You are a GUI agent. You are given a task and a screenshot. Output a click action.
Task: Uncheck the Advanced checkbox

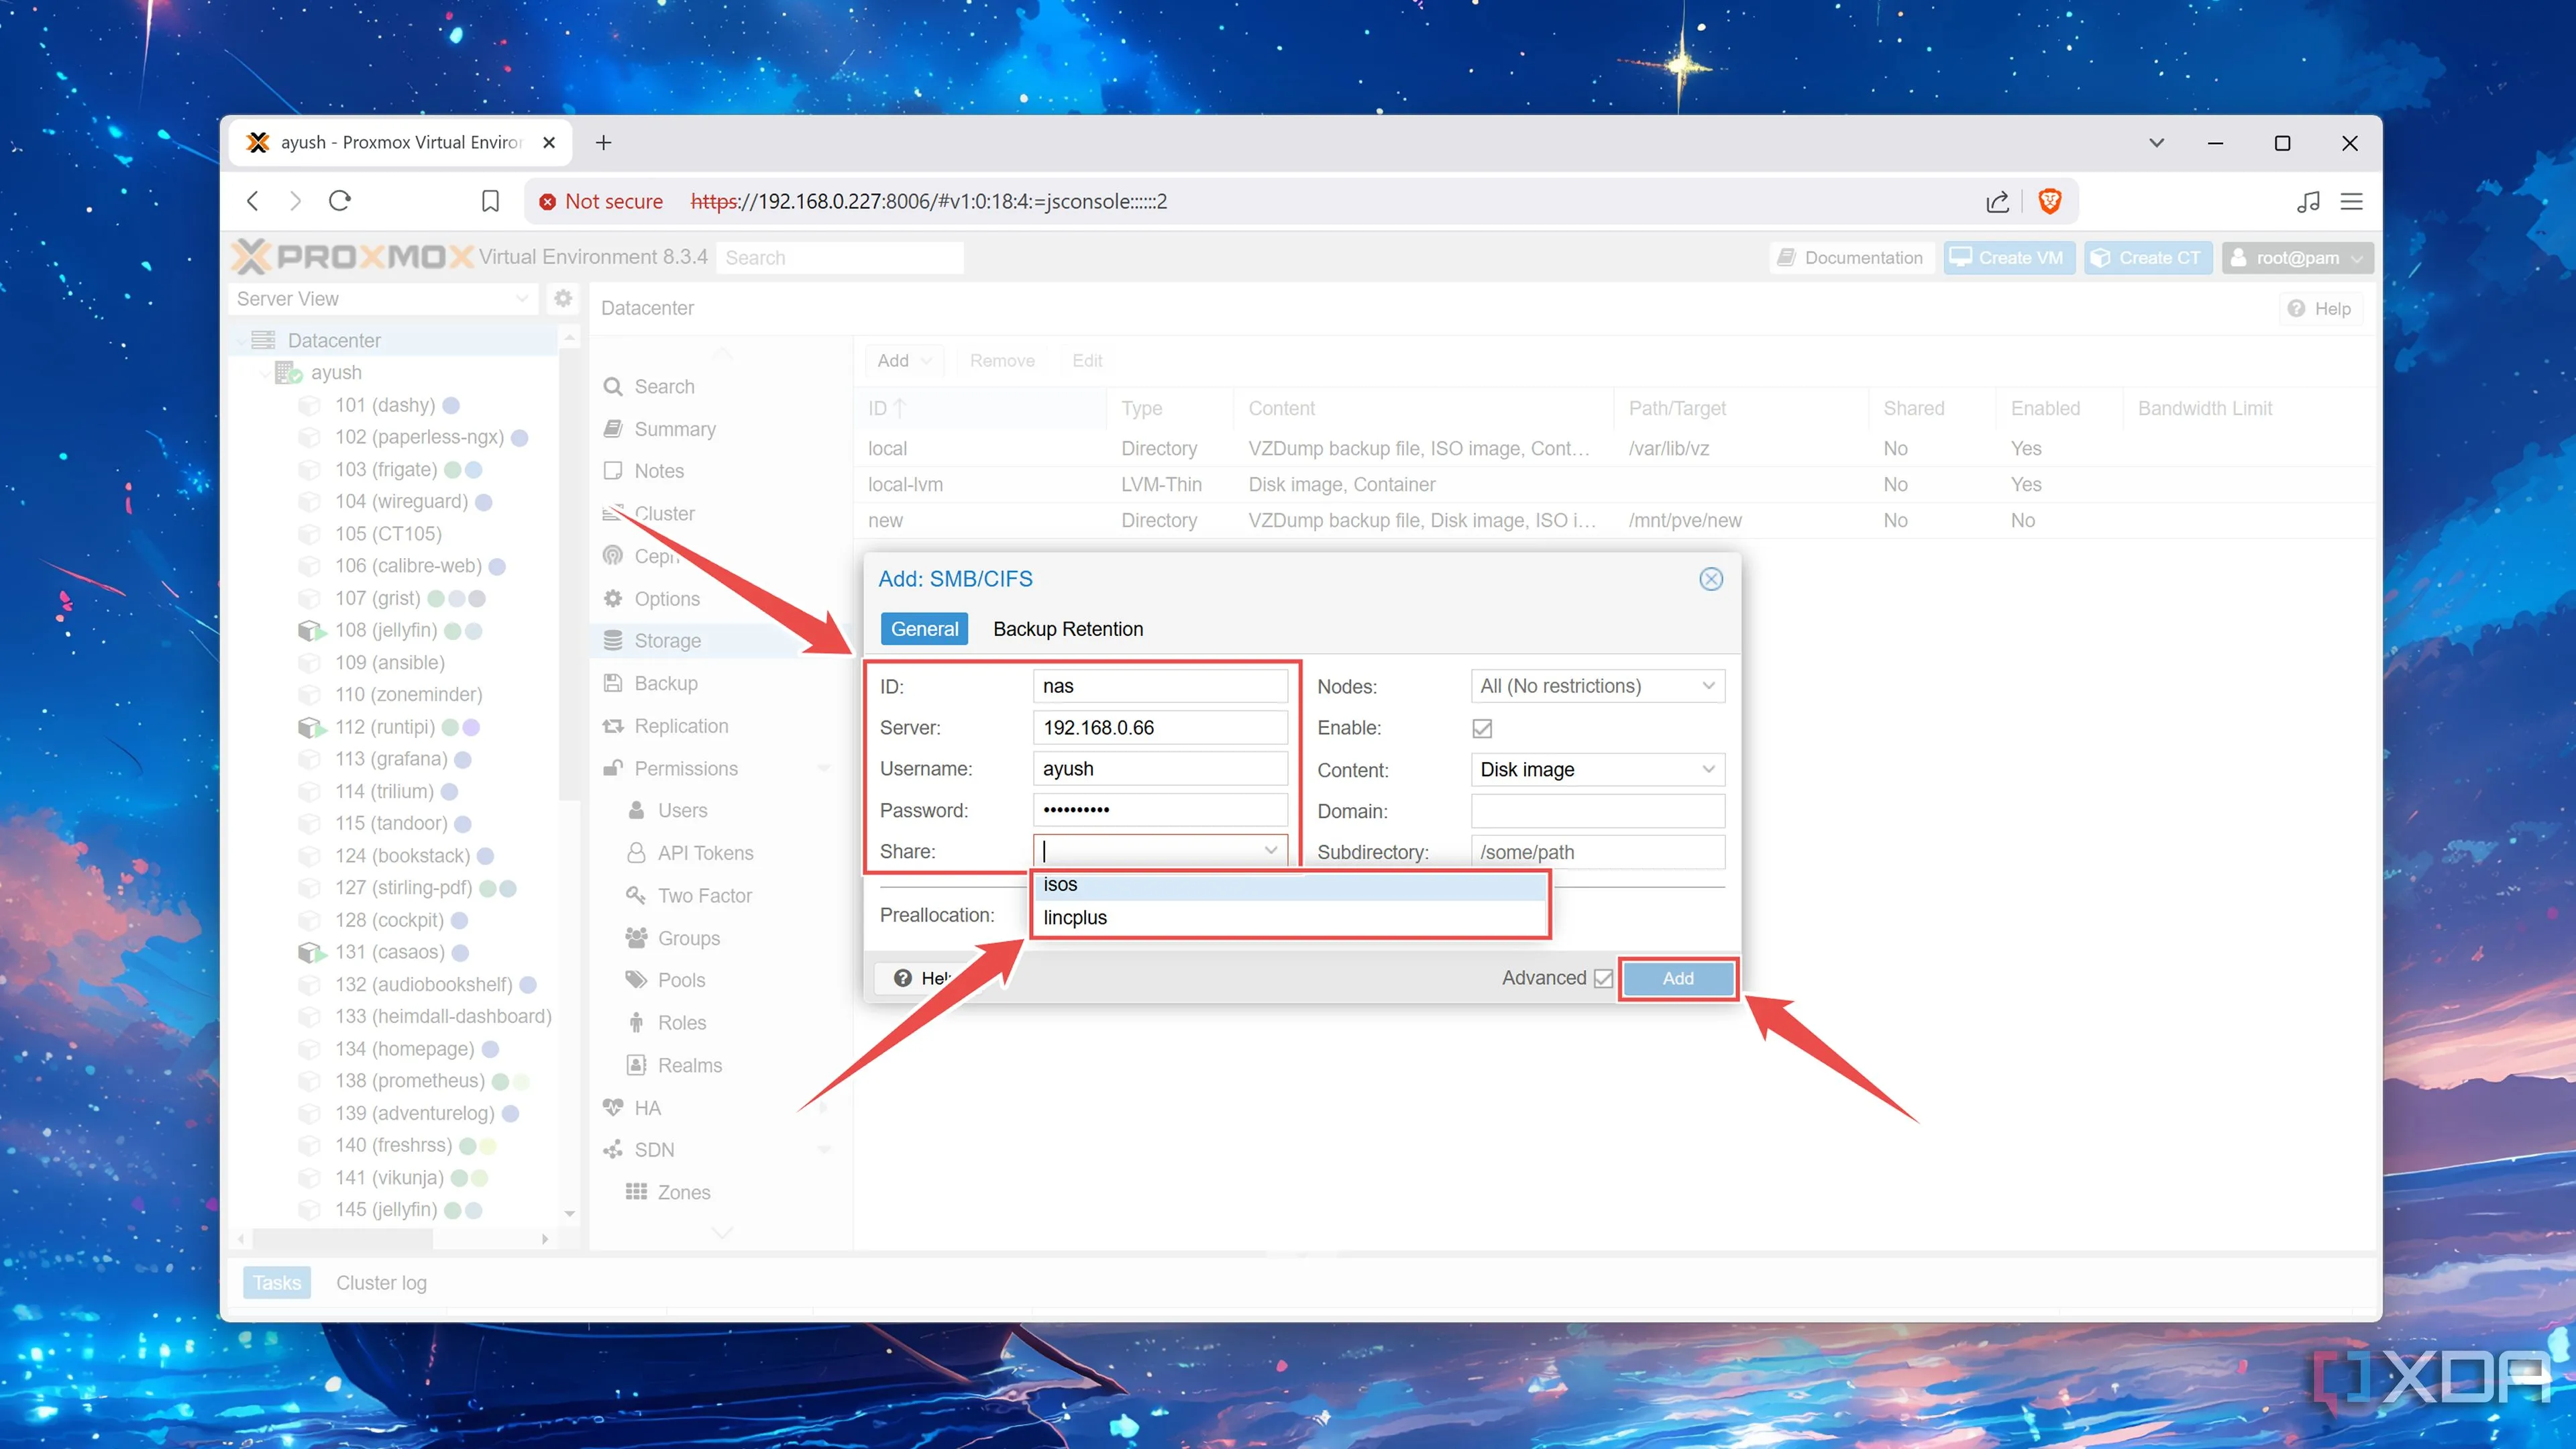[x=1603, y=978]
